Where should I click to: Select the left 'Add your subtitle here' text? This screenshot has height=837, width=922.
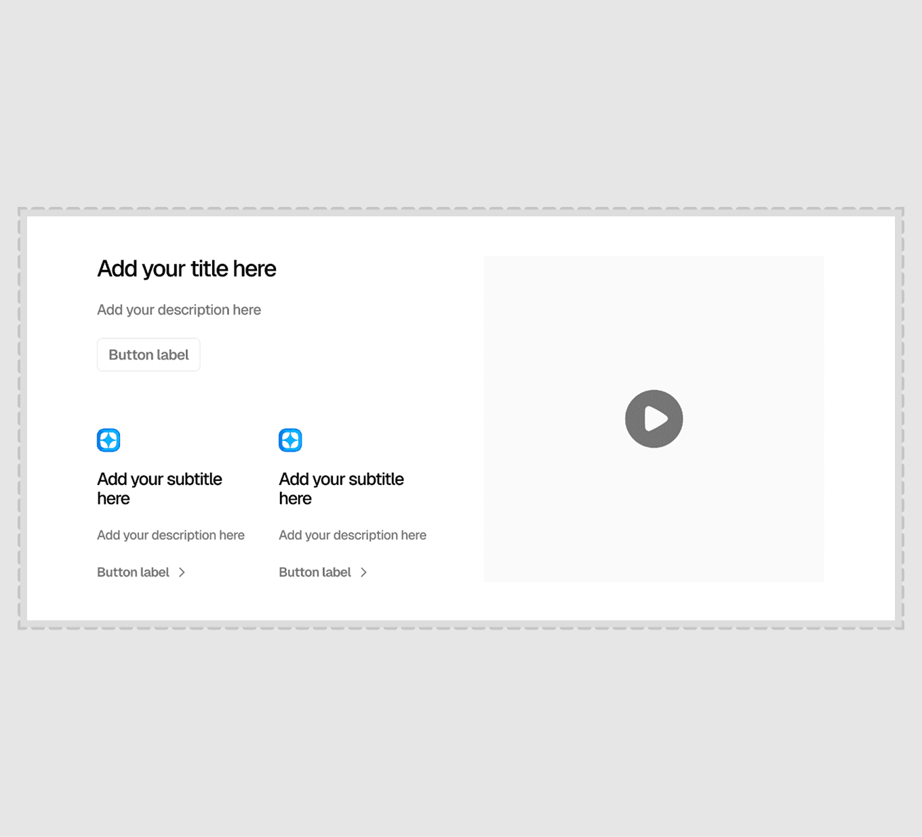(x=159, y=488)
